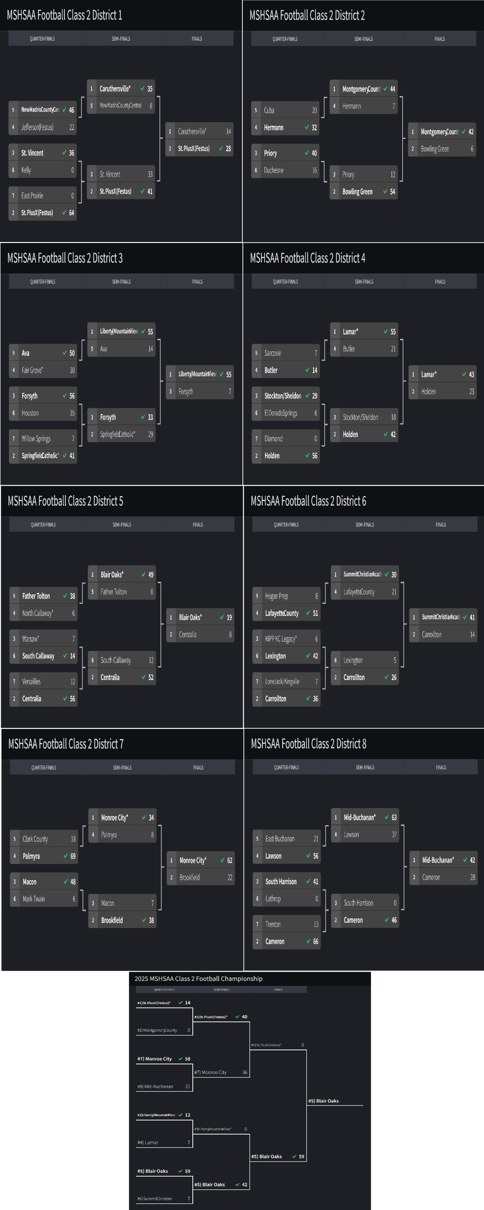Select the QUARTER-FINALS header in District 6
484x1210 pixels.
[286, 525]
